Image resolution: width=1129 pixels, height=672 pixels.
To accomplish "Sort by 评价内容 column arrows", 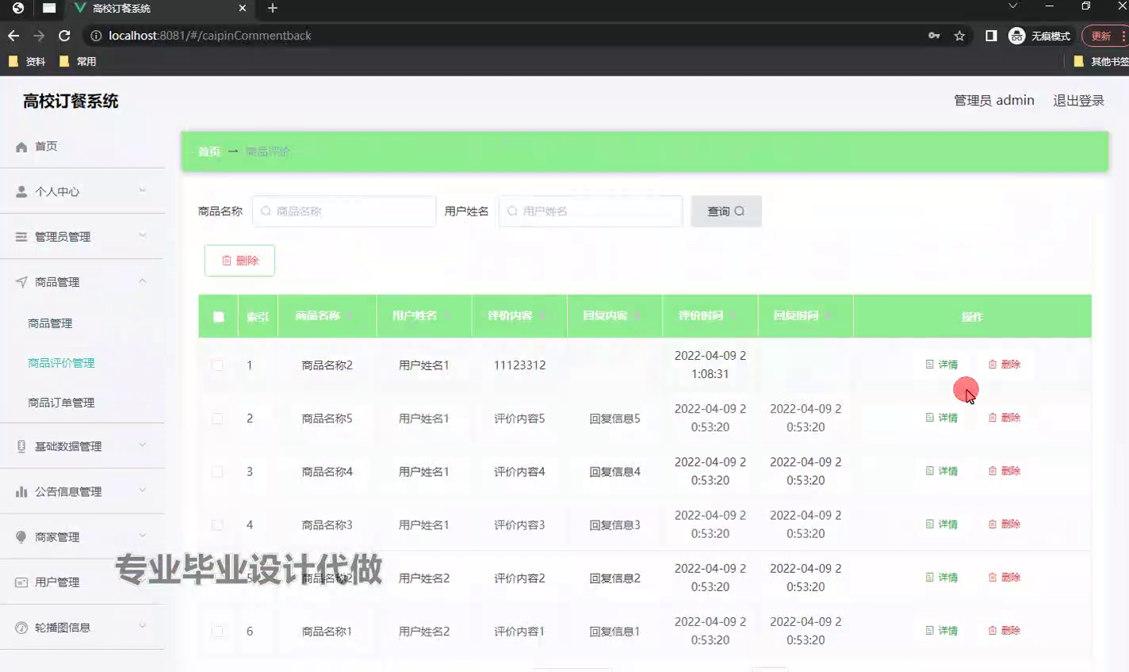I will [542, 315].
